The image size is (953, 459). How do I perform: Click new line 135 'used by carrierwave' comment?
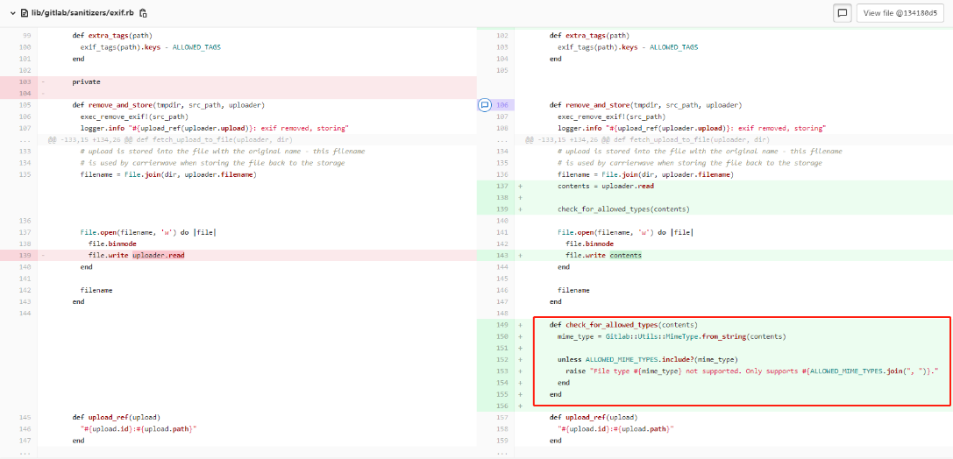tap(690, 163)
